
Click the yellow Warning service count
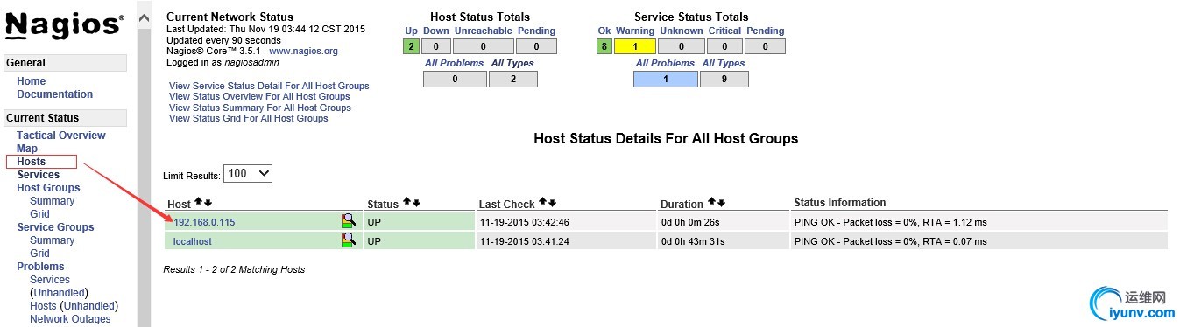pyautogui.click(x=635, y=46)
